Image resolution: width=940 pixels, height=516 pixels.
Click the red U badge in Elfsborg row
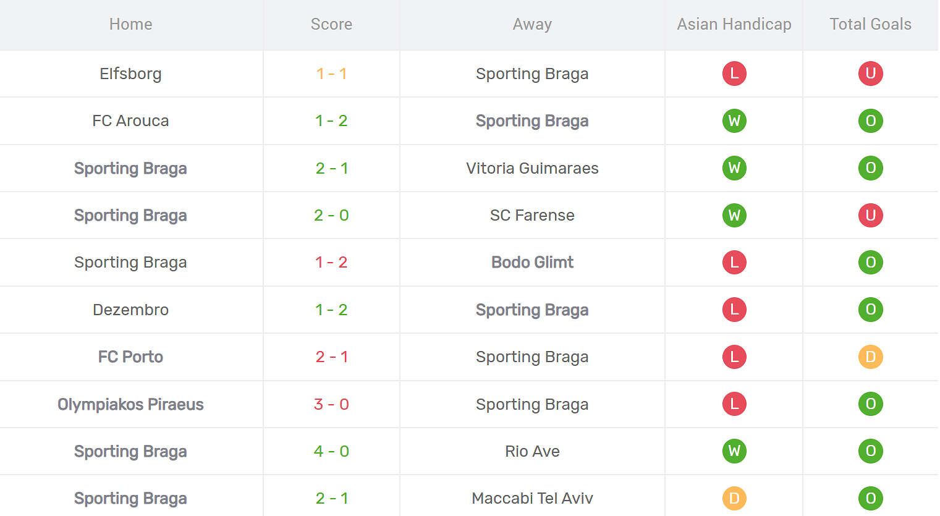tap(870, 74)
